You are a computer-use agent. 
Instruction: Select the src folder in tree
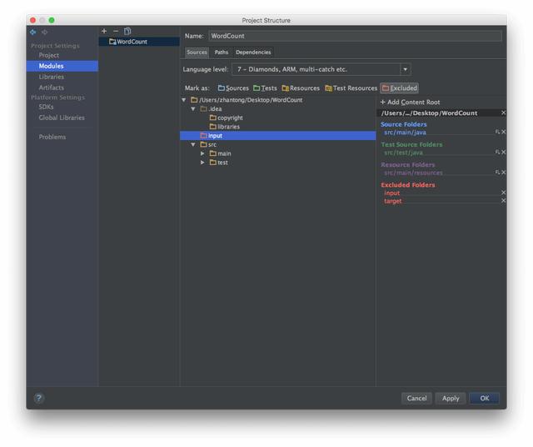pos(208,144)
